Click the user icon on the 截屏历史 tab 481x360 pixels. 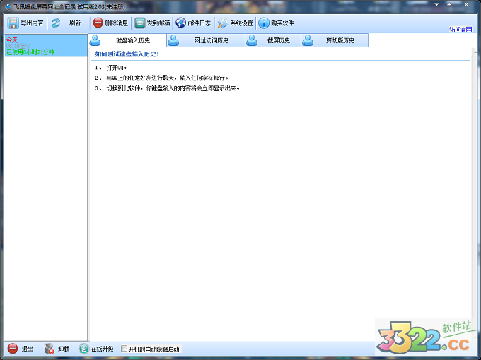[x=252, y=40]
